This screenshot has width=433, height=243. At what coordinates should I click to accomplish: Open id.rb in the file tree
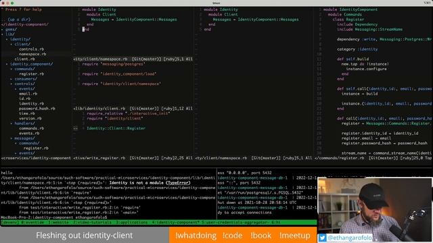coord(24,99)
